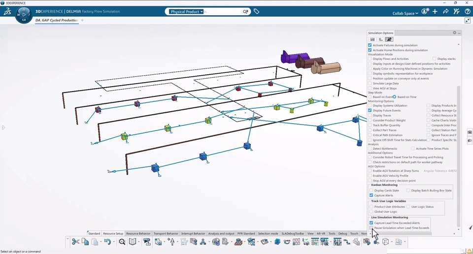
Task: Expand the left side panel arrow
Action: [x=3, y=127]
